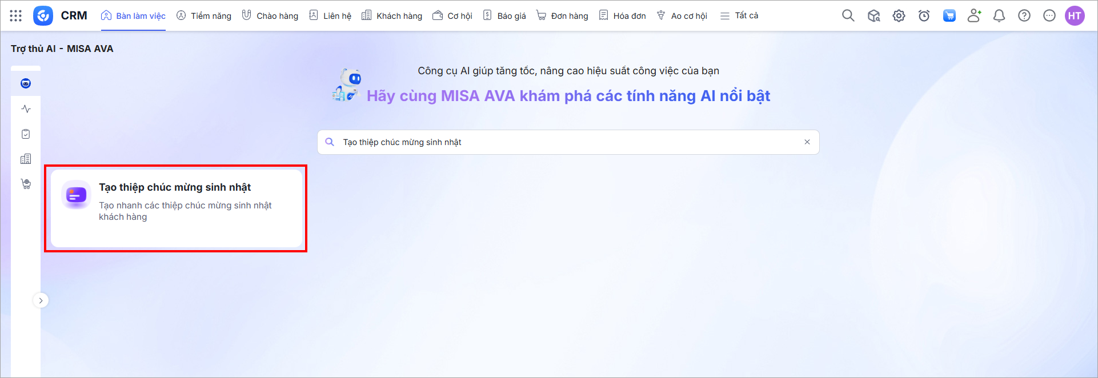Screen dimensions: 1098x378
Task: Click the global search magnifier icon
Action: (x=848, y=15)
